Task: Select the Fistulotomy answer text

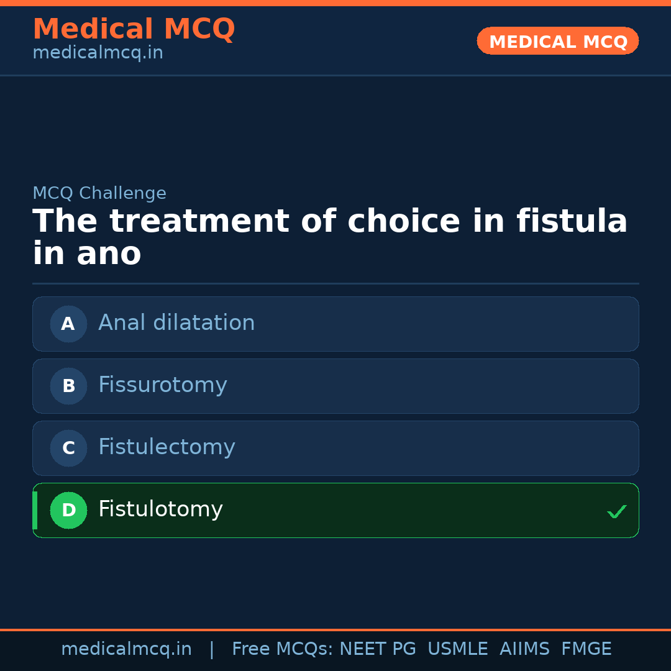Action: point(160,509)
